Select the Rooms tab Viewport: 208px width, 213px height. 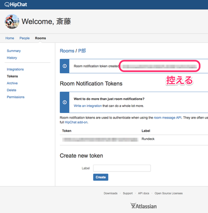click(40, 38)
